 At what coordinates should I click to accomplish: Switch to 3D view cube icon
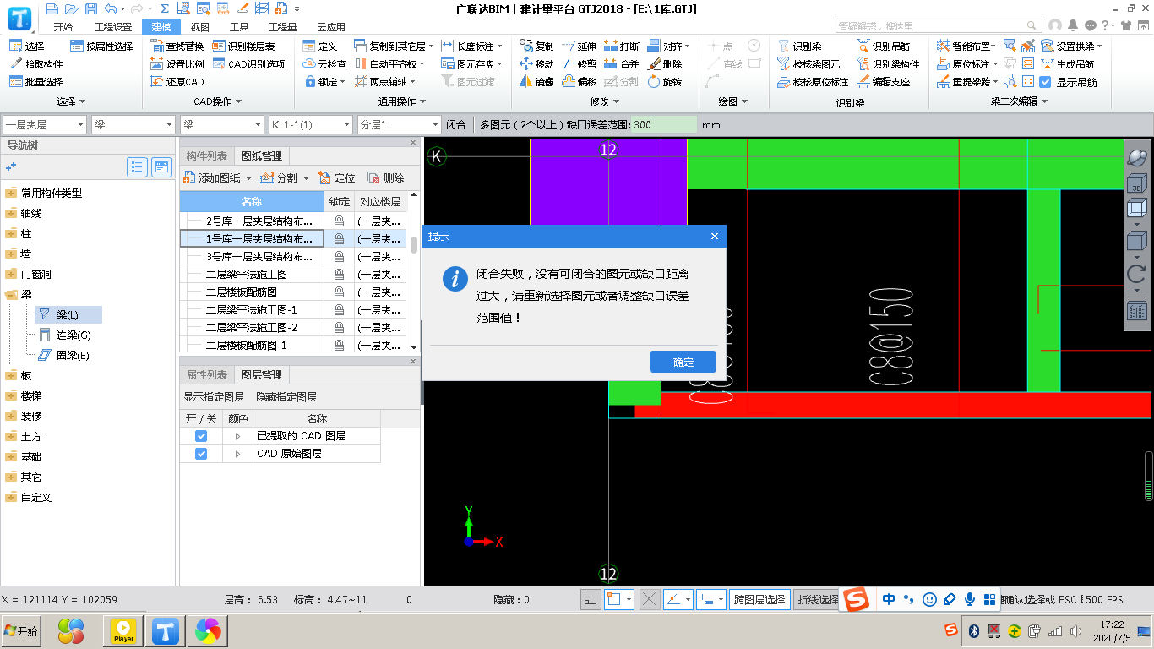[x=1137, y=183]
